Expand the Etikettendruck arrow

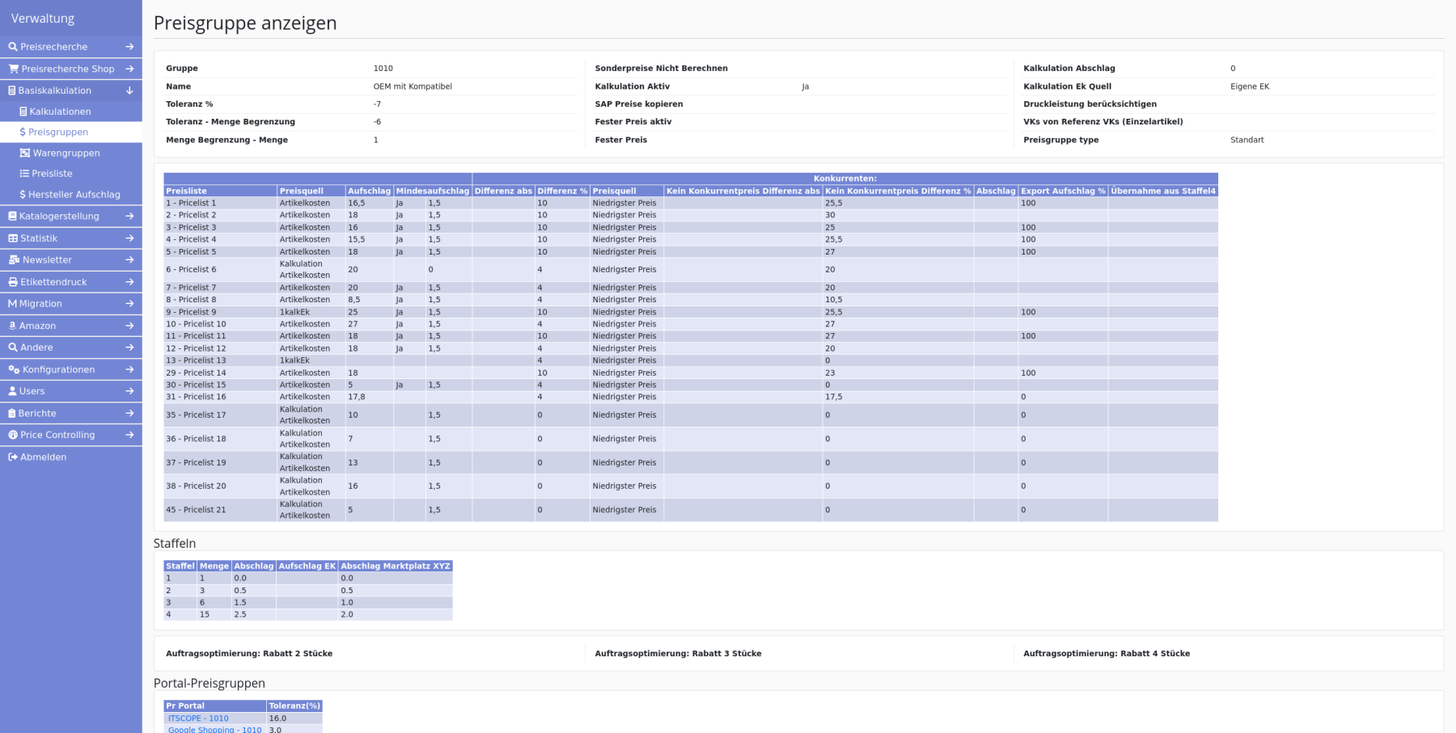point(129,282)
